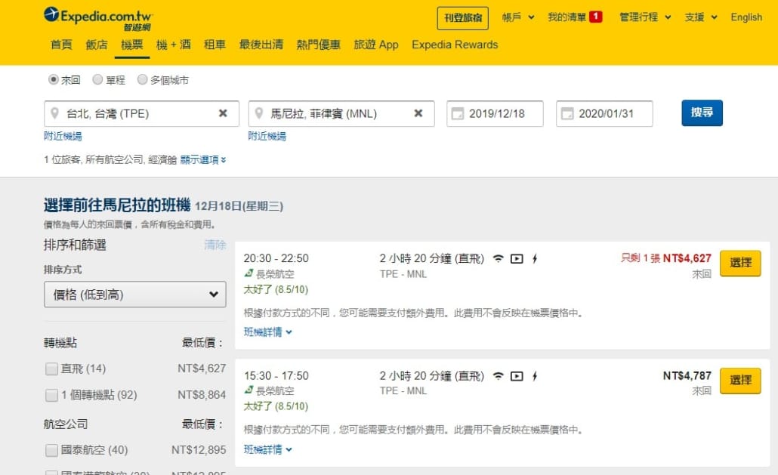The image size is (778, 475).
Task: Open the 熱門優惠 deals tab
Action: point(319,45)
